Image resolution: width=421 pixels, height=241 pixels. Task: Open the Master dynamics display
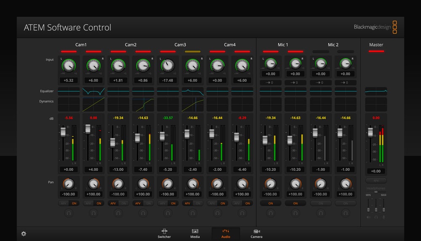tap(376, 104)
